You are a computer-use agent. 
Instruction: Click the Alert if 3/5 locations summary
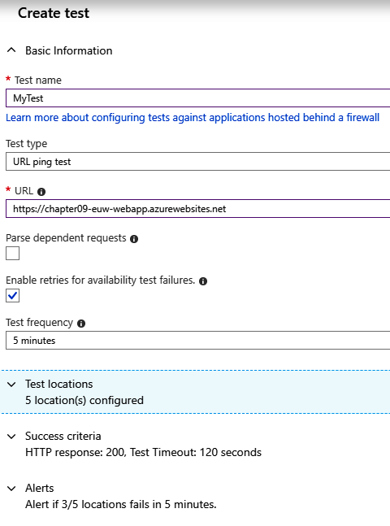pos(121,504)
